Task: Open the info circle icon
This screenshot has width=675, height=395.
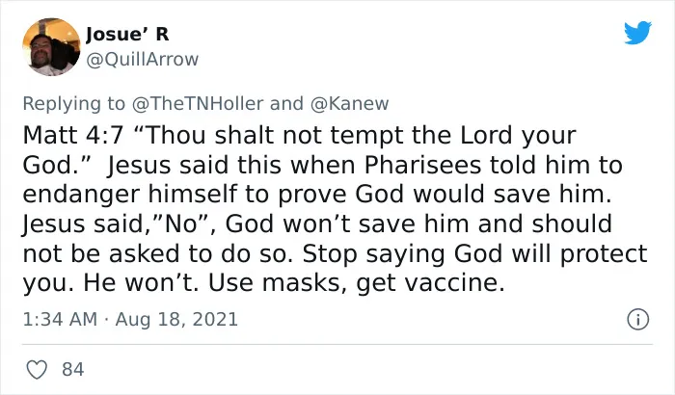Action: coord(637,319)
